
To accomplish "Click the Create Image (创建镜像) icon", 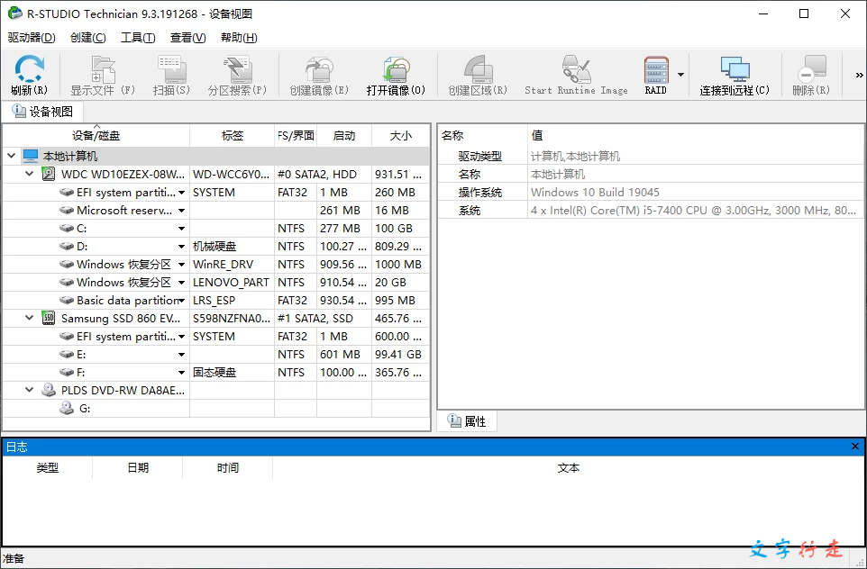I will [320, 69].
